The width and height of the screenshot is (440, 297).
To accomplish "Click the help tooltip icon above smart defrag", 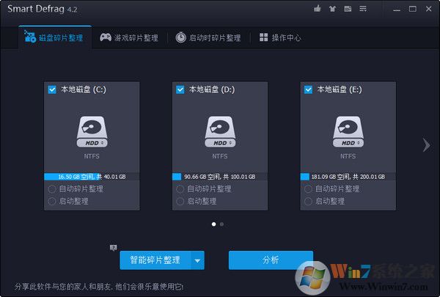I will pyautogui.click(x=114, y=248).
